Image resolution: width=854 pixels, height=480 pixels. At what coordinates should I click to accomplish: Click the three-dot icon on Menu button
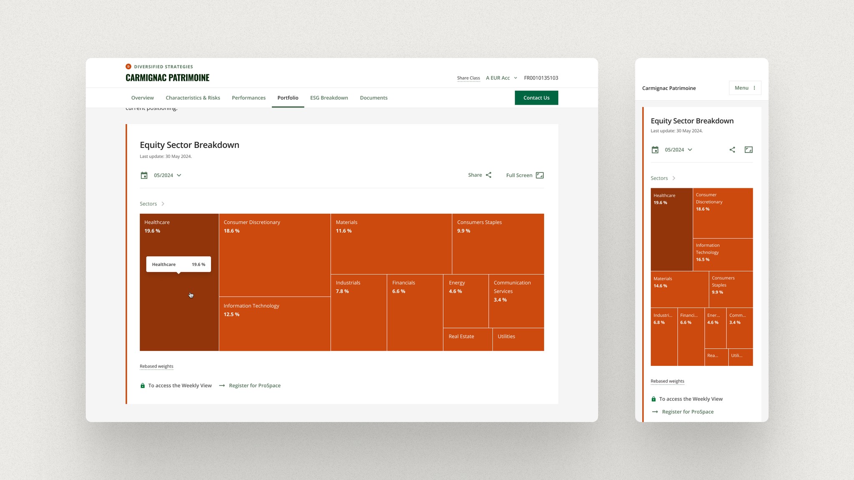click(754, 88)
